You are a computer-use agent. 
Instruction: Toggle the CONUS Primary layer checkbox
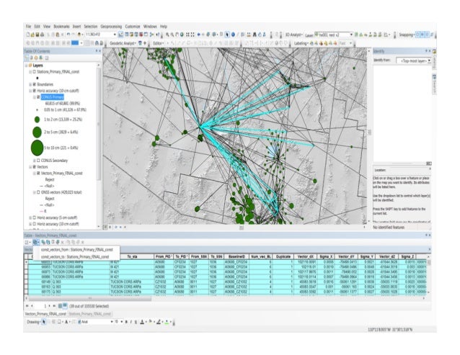(38, 97)
